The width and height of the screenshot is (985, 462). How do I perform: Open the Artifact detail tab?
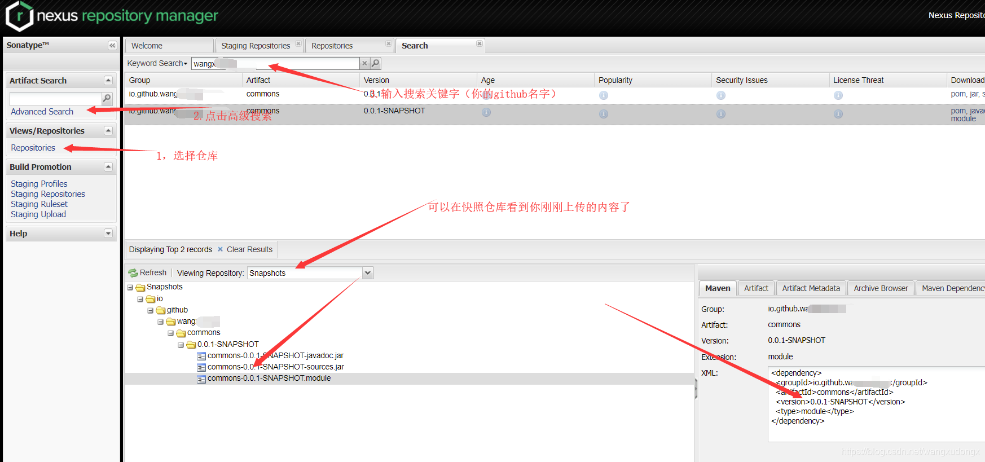pyautogui.click(x=756, y=288)
